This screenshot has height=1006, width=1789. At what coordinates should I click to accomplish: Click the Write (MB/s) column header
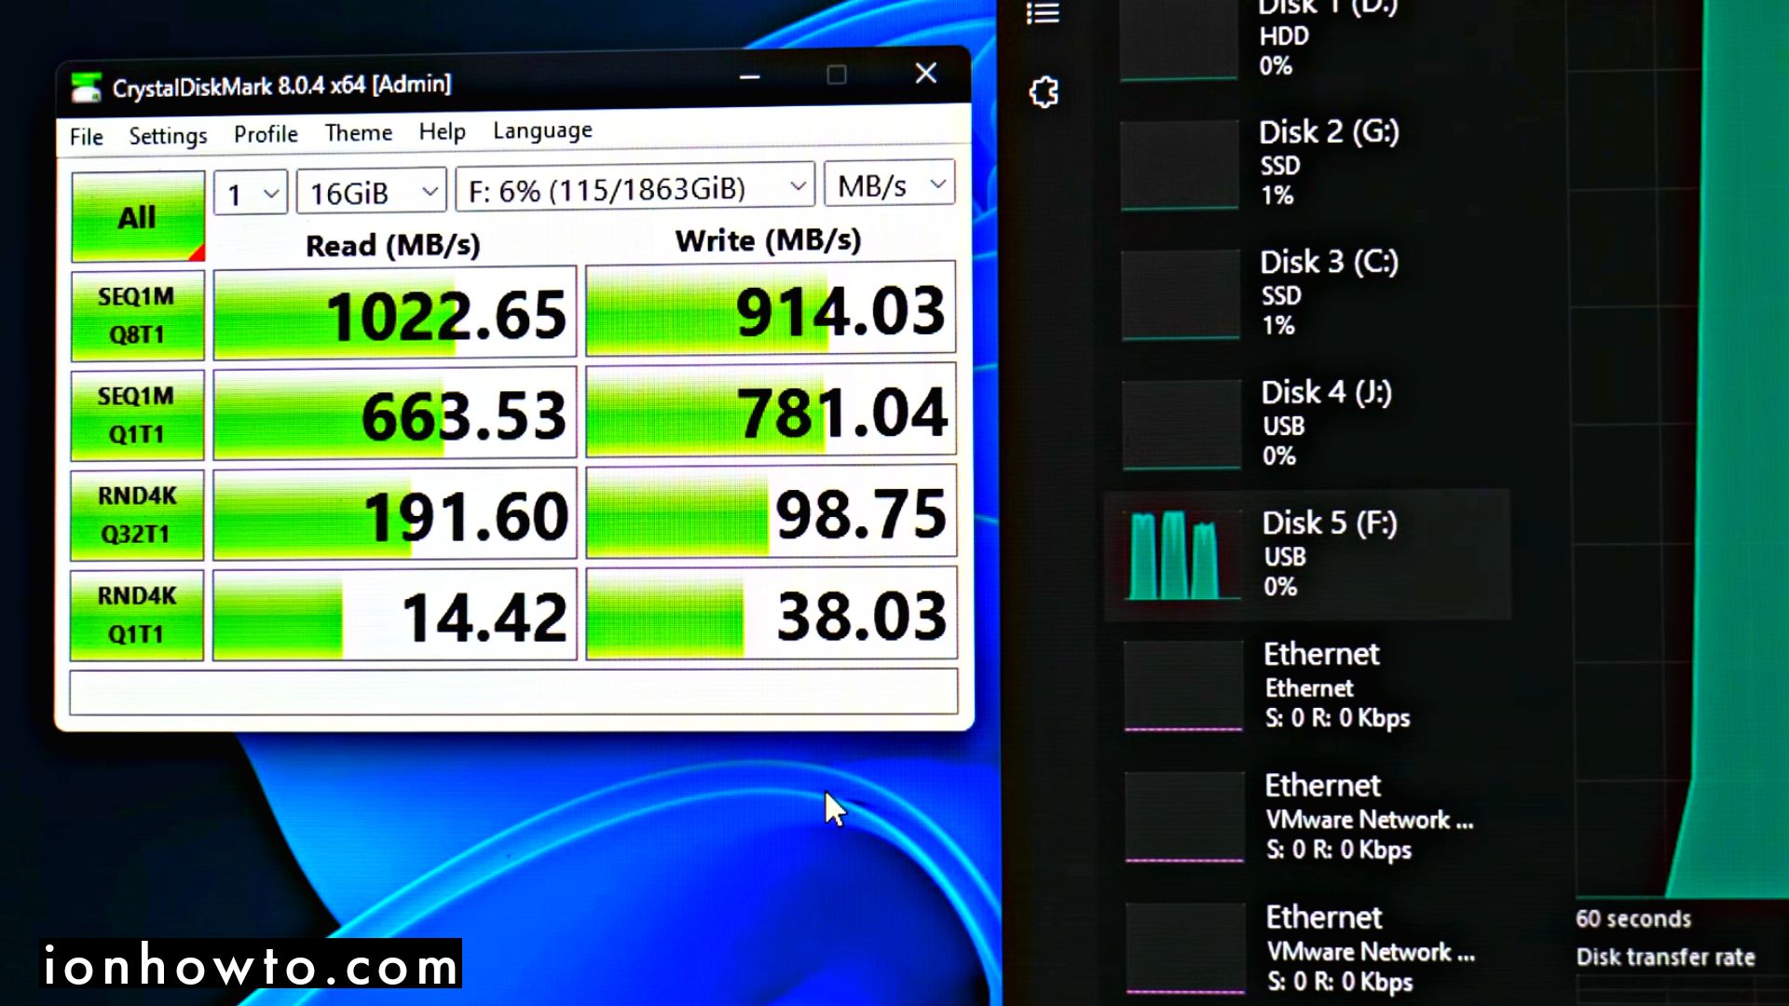coord(768,241)
